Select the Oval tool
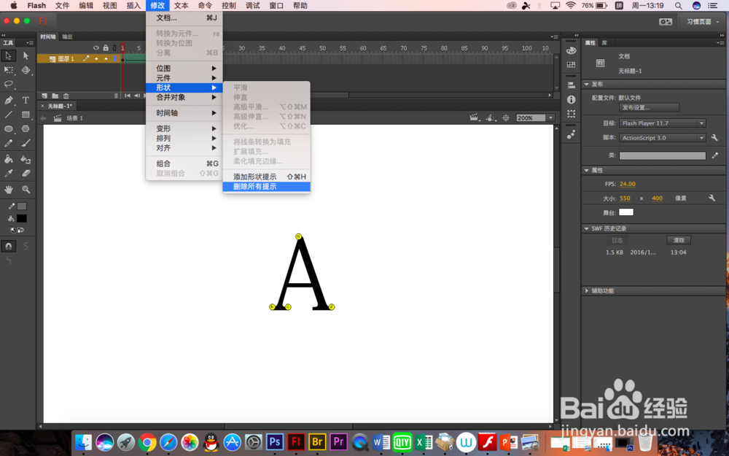This screenshot has width=729, height=456. 8,129
